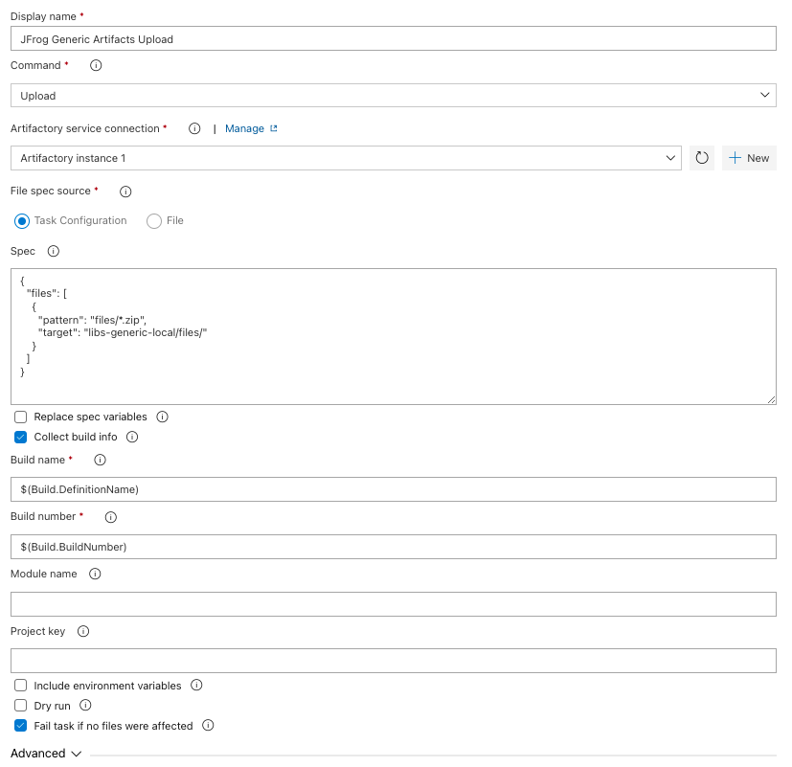The image size is (792, 767).
Task: Click the Replace spec variables info icon
Action: tap(161, 417)
